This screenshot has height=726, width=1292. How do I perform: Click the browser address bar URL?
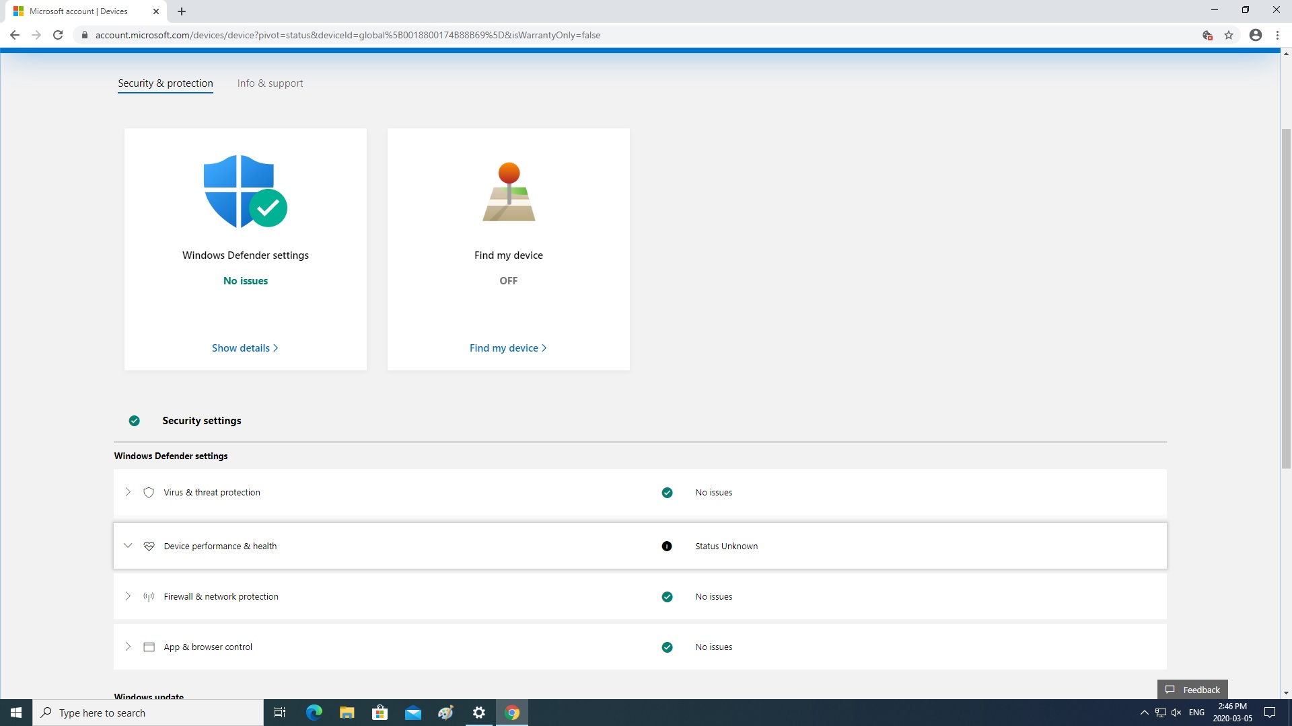coord(348,35)
